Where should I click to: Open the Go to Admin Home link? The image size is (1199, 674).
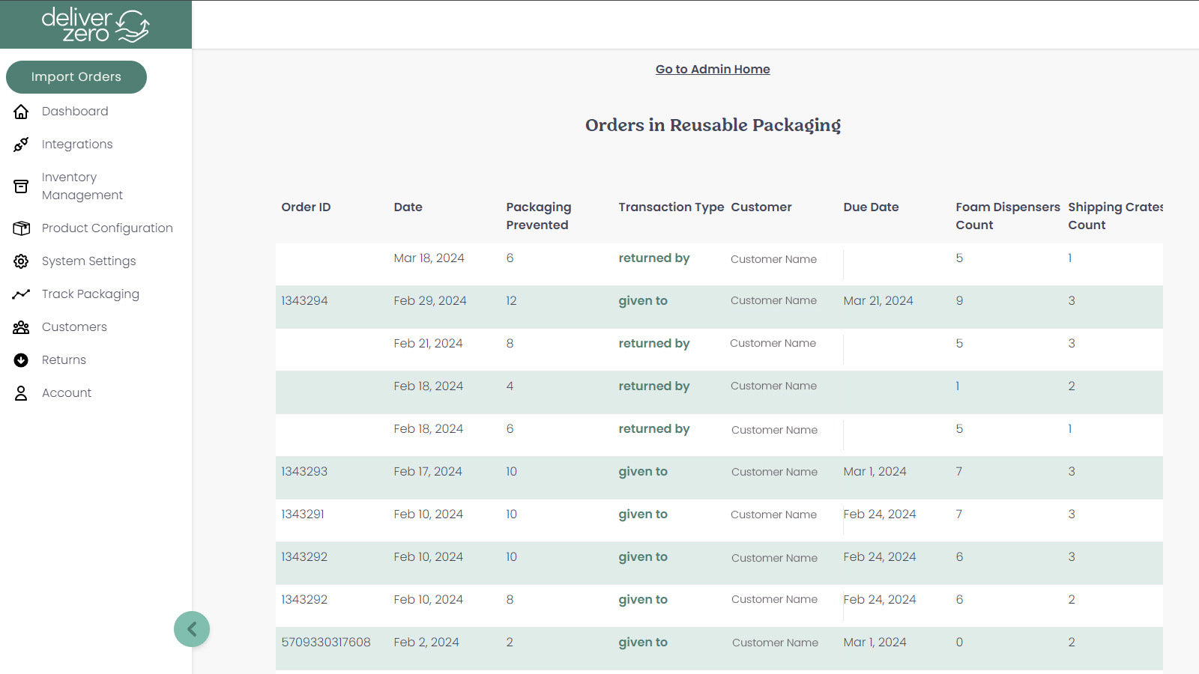click(712, 69)
